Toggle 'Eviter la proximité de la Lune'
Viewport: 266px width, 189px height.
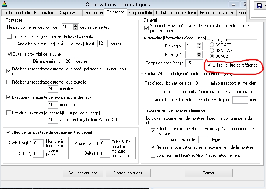(10, 54)
